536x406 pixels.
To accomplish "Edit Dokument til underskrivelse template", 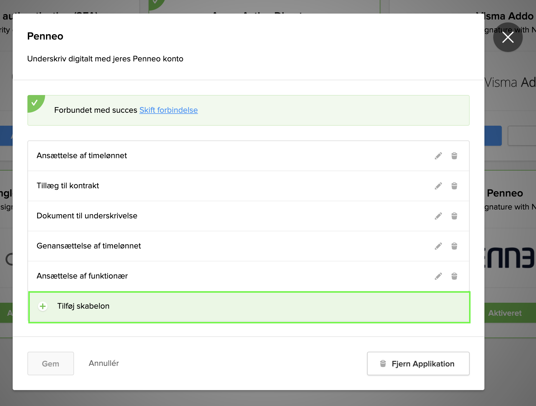I will (438, 216).
